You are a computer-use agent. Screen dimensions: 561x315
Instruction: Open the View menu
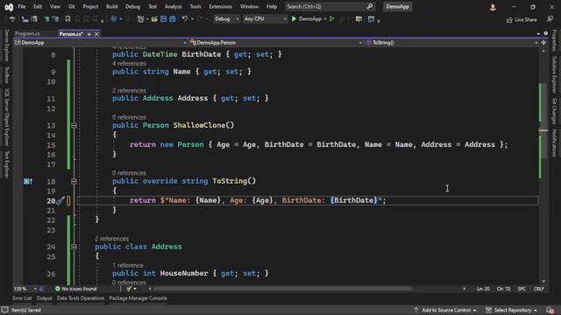point(54,6)
